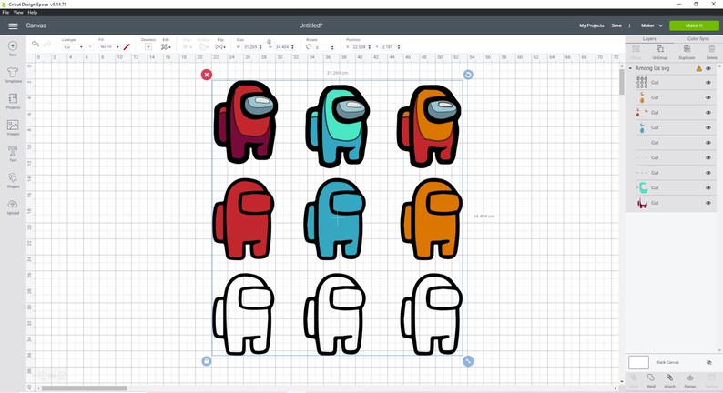The height and width of the screenshot is (393, 723).
Task: Hide the Among Us svg group
Action: [708, 68]
